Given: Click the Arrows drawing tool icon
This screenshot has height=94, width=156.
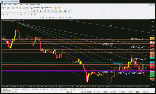Looking at the screenshot, I should click(x=35, y=14).
